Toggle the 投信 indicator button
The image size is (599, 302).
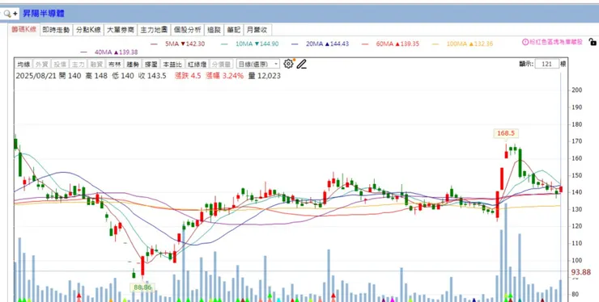[60, 64]
